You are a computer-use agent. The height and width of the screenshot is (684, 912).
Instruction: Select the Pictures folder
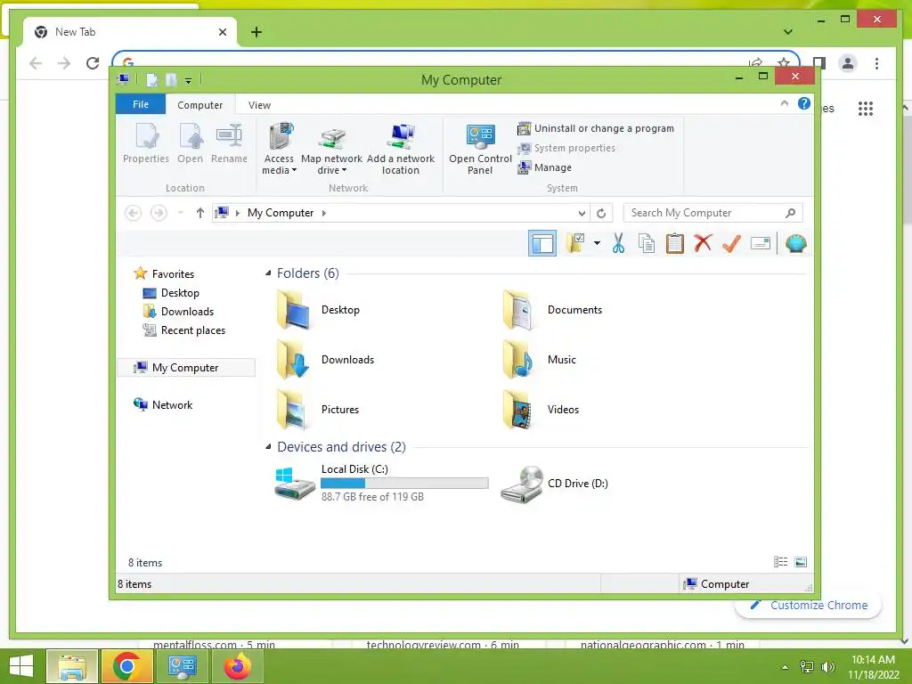pos(318,410)
